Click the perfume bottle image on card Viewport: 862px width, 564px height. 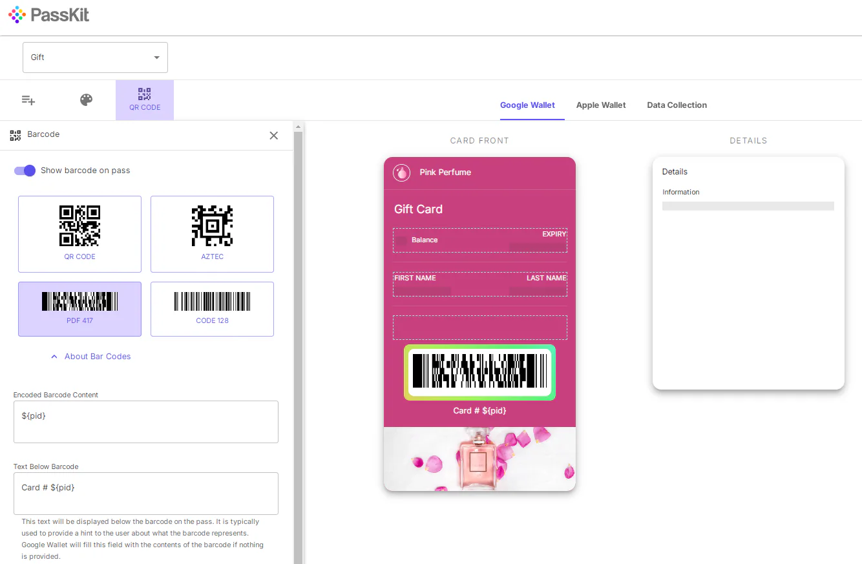click(x=479, y=459)
